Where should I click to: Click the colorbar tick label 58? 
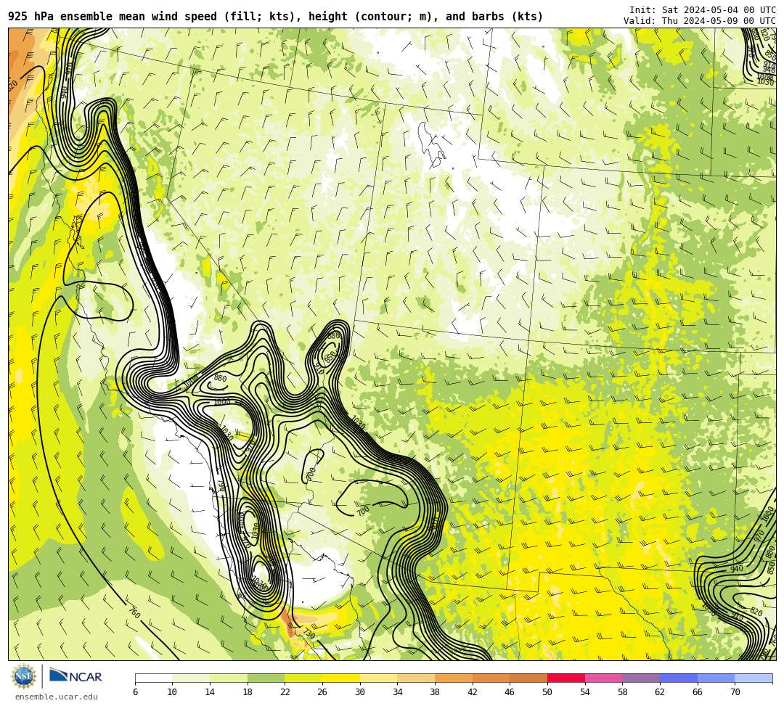pos(623,692)
